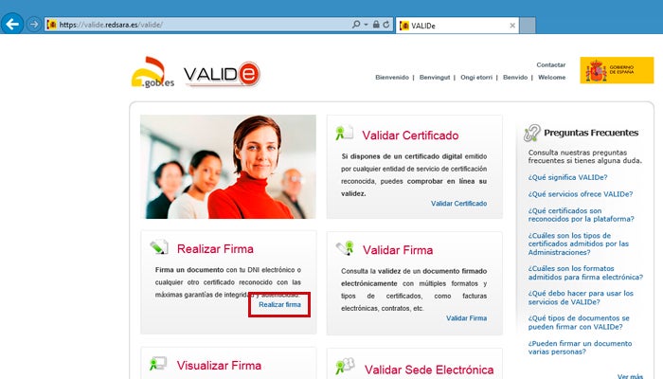Open the ¿Qué significa VALIDe? question

pos(567,178)
